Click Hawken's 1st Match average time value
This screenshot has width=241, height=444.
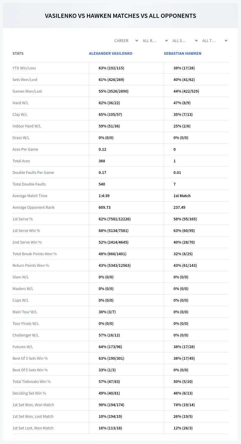tap(182, 196)
